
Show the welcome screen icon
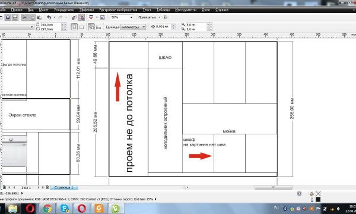[103, 17]
